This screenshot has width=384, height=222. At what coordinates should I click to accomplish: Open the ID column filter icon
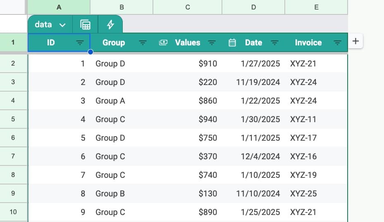pos(80,43)
